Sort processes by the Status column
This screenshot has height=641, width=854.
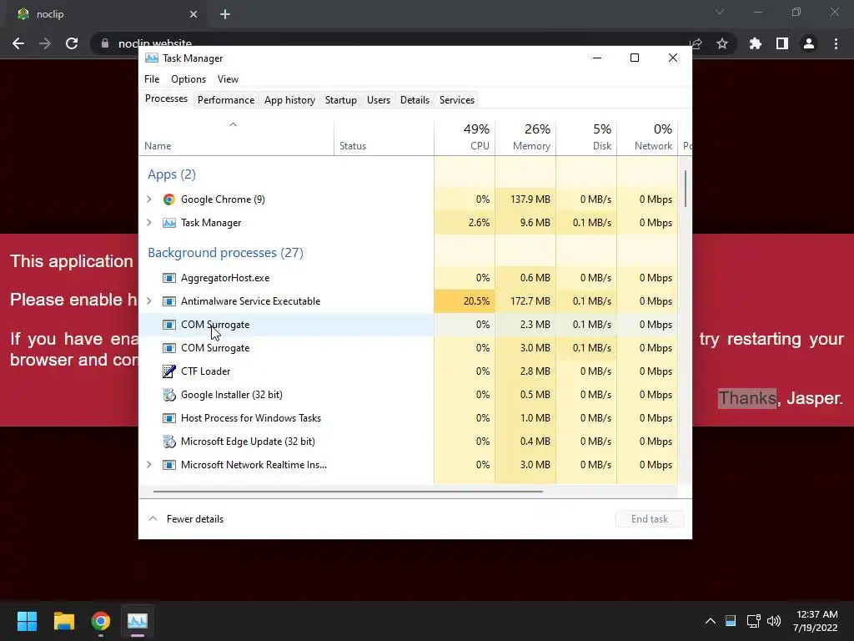[384, 138]
